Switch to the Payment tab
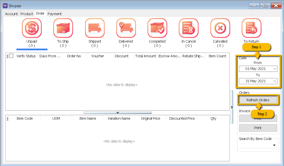Viewport: 284px width, 166px height. [x=55, y=14]
